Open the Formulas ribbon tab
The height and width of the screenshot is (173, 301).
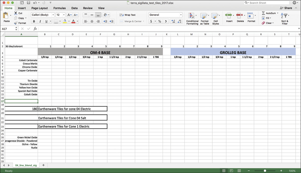(59, 8)
